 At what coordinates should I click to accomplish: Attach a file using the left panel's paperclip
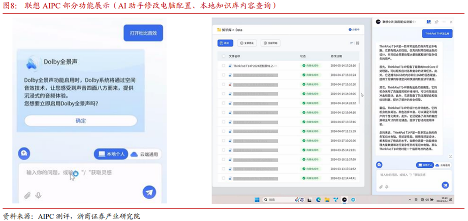pyautogui.click(x=27, y=195)
